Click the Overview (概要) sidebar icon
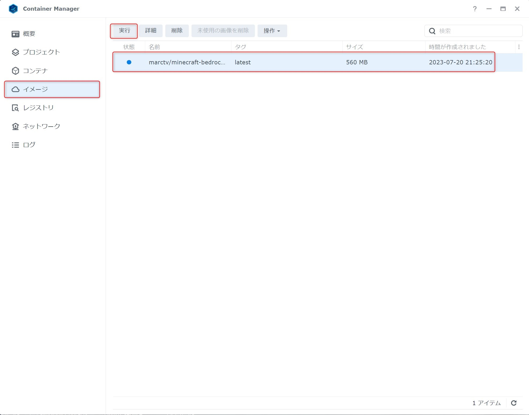 [x=15, y=34]
